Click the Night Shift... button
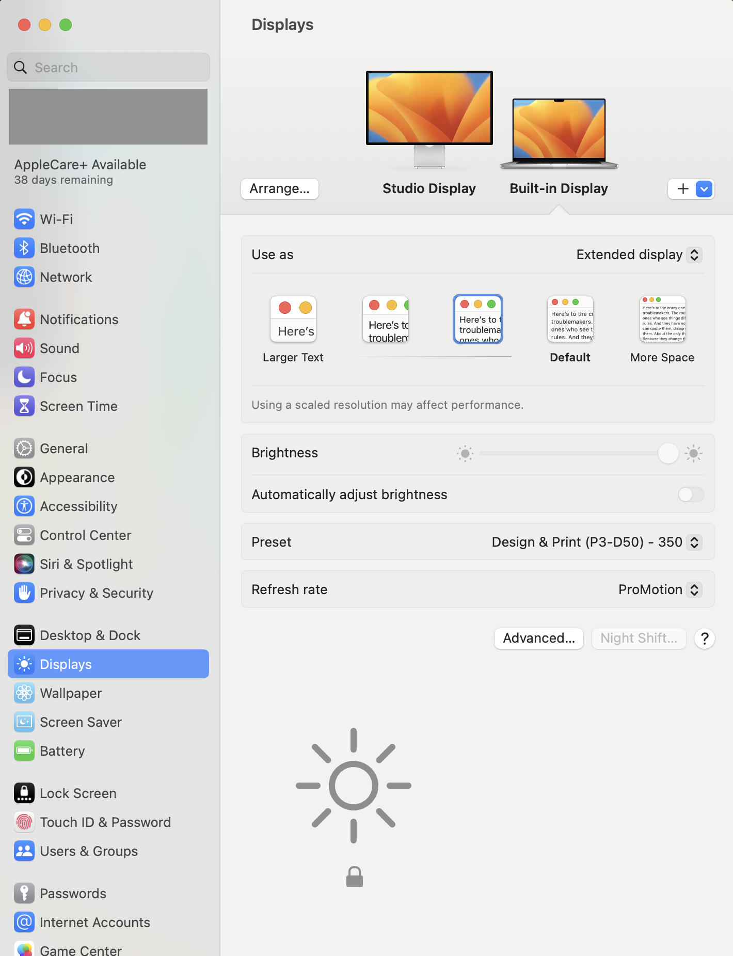The width and height of the screenshot is (733, 956). (x=639, y=639)
